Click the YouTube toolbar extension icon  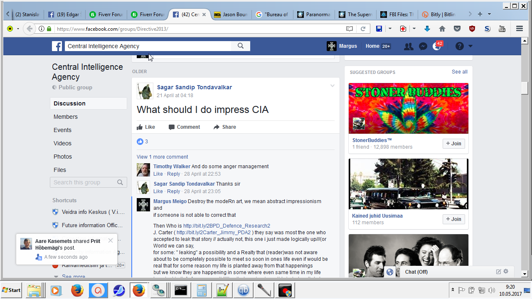[502, 29]
